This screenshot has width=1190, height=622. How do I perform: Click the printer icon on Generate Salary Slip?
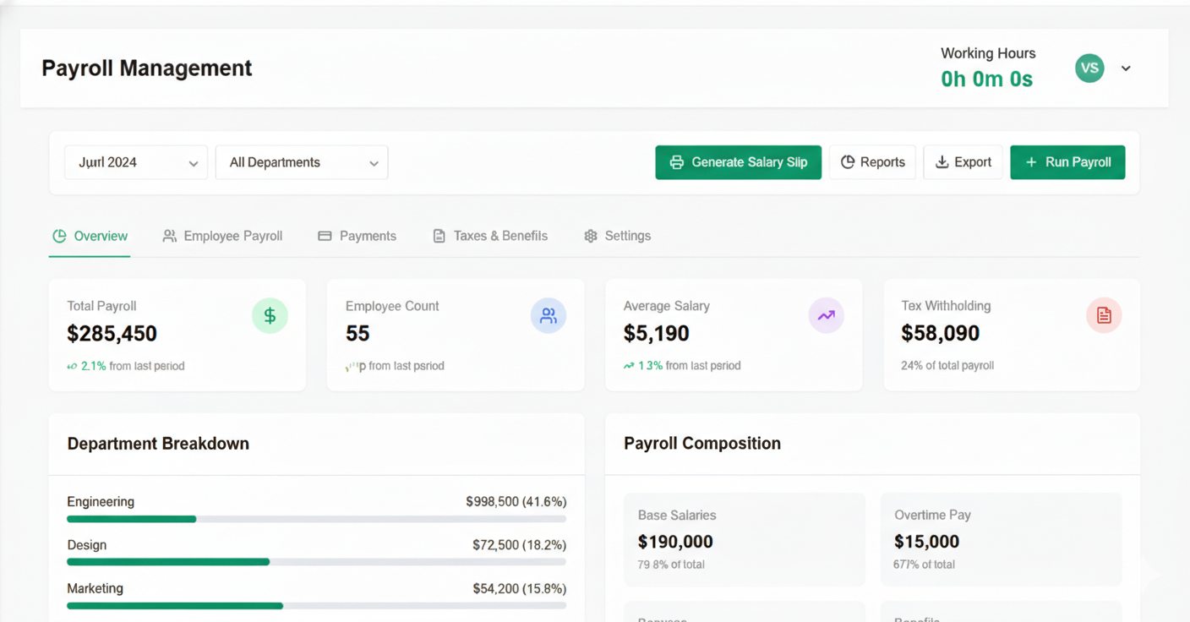(x=678, y=162)
